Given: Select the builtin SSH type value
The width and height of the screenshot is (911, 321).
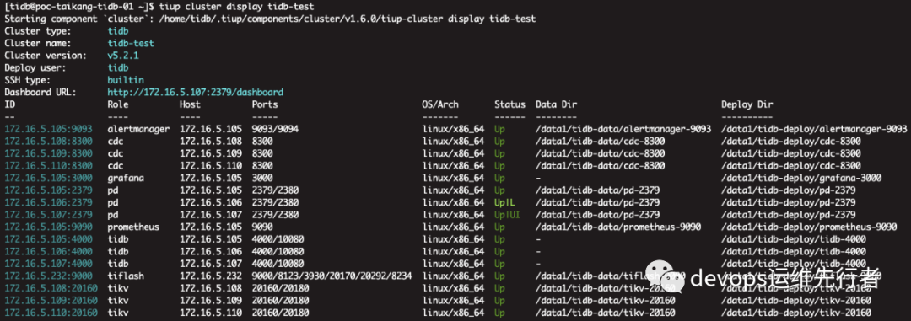Looking at the screenshot, I should click(126, 80).
